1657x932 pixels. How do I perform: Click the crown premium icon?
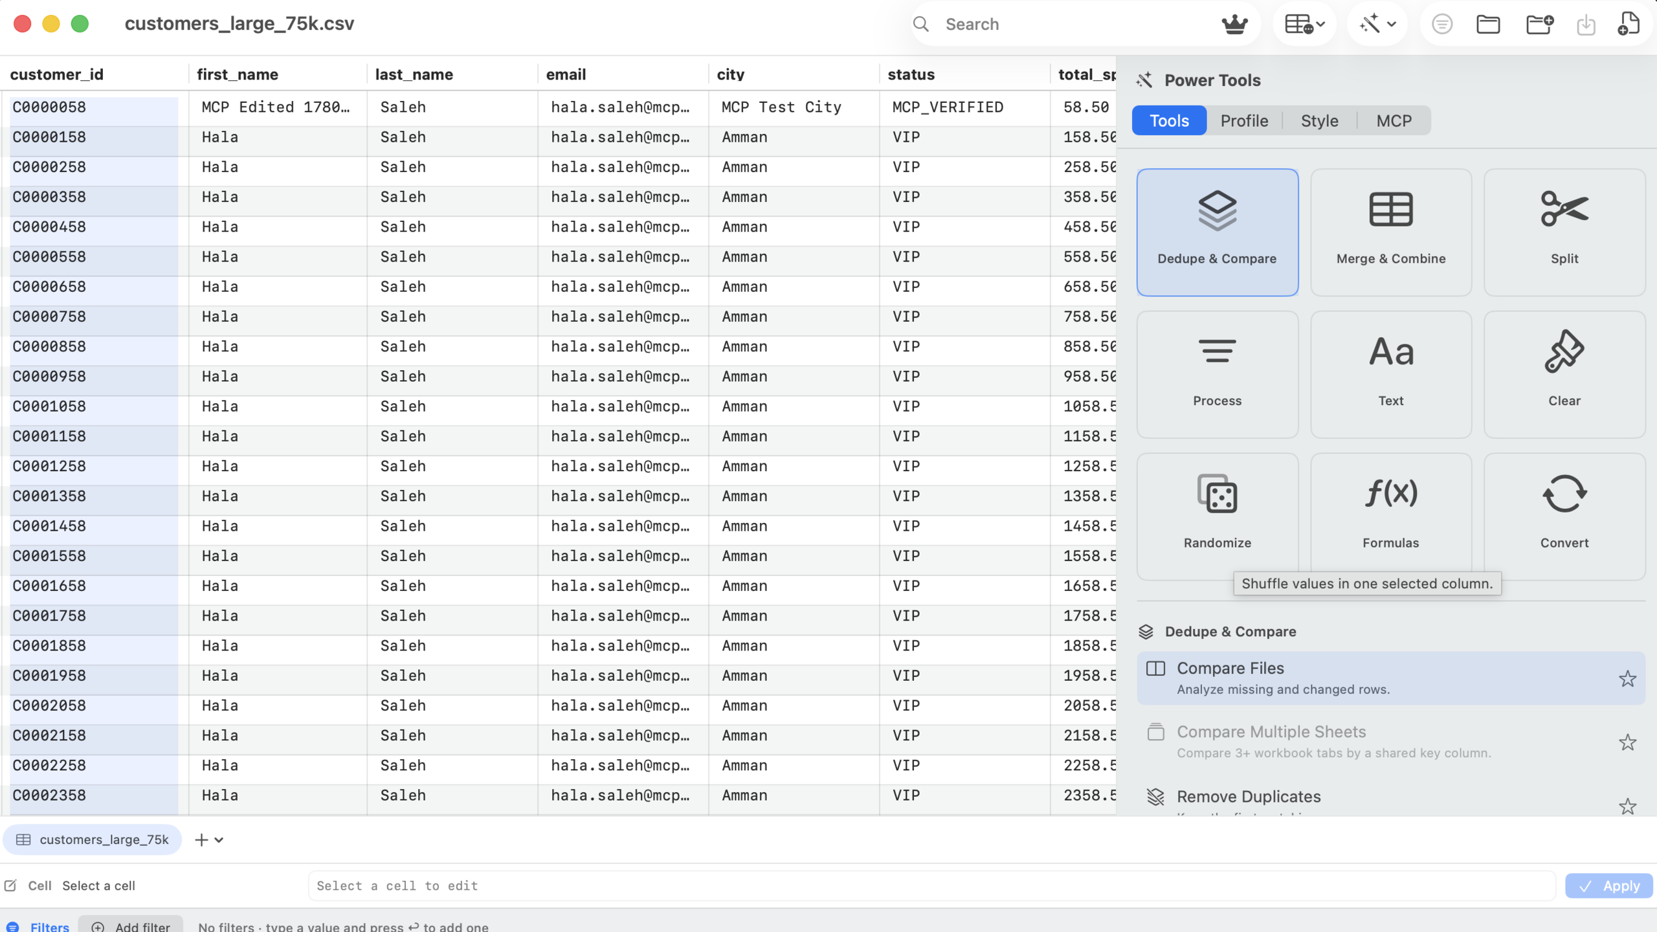tap(1234, 25)
